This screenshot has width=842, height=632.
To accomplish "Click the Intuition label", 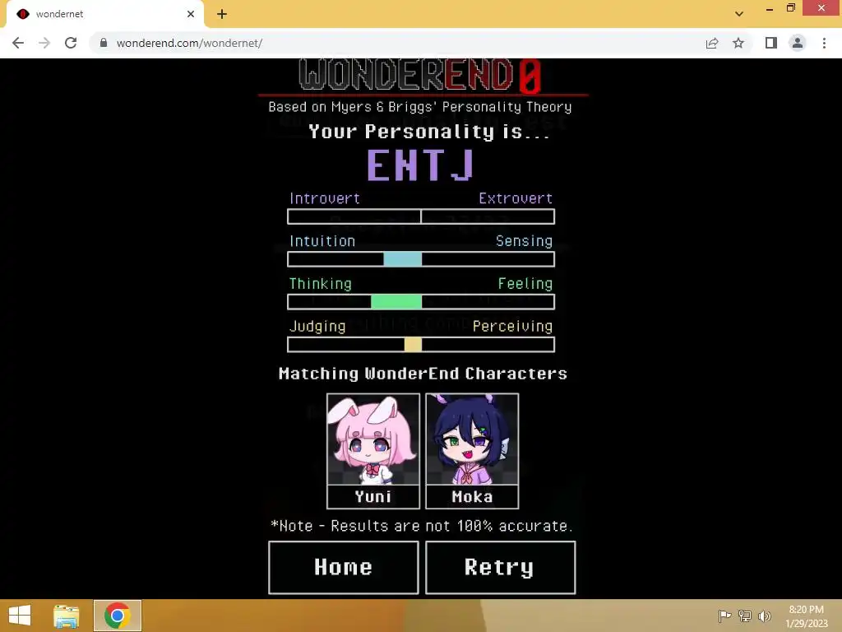I will pos(322,241).
